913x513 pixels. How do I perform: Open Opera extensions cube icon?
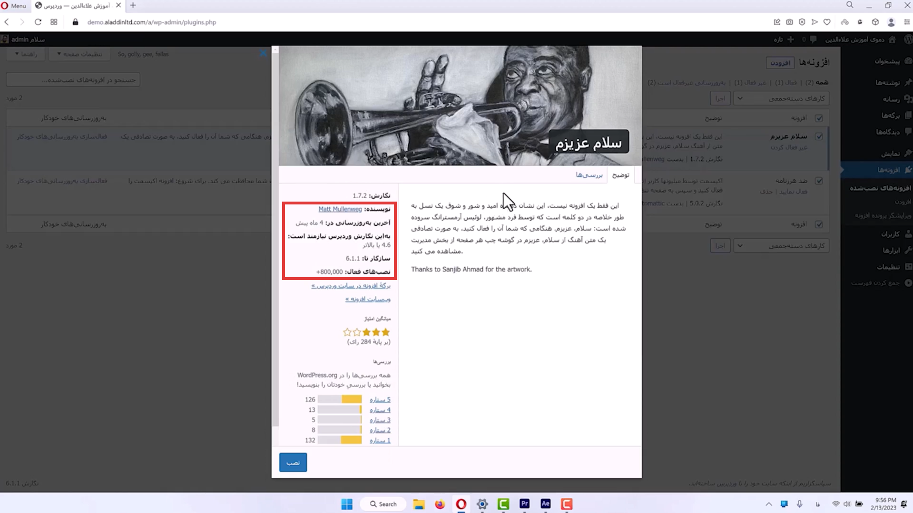(875, 22)
